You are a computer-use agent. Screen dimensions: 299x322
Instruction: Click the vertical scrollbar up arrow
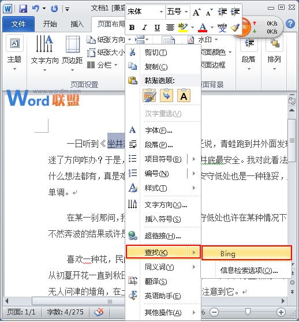click(x=291, y=110)
